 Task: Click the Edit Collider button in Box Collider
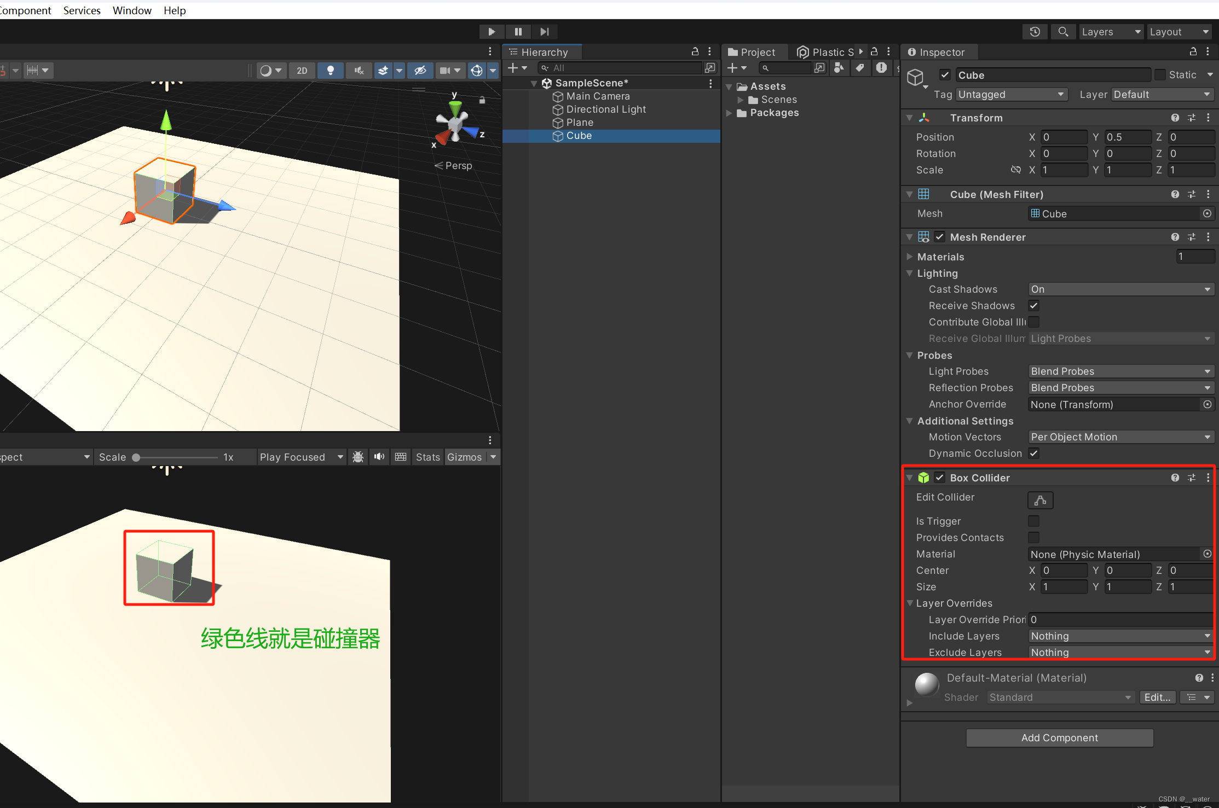pyautogui.click(x=1039, y=500)
